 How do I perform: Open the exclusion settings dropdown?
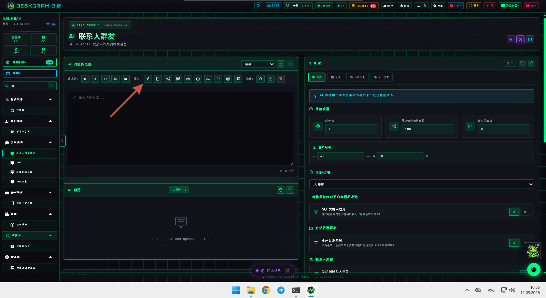(421, 184)
